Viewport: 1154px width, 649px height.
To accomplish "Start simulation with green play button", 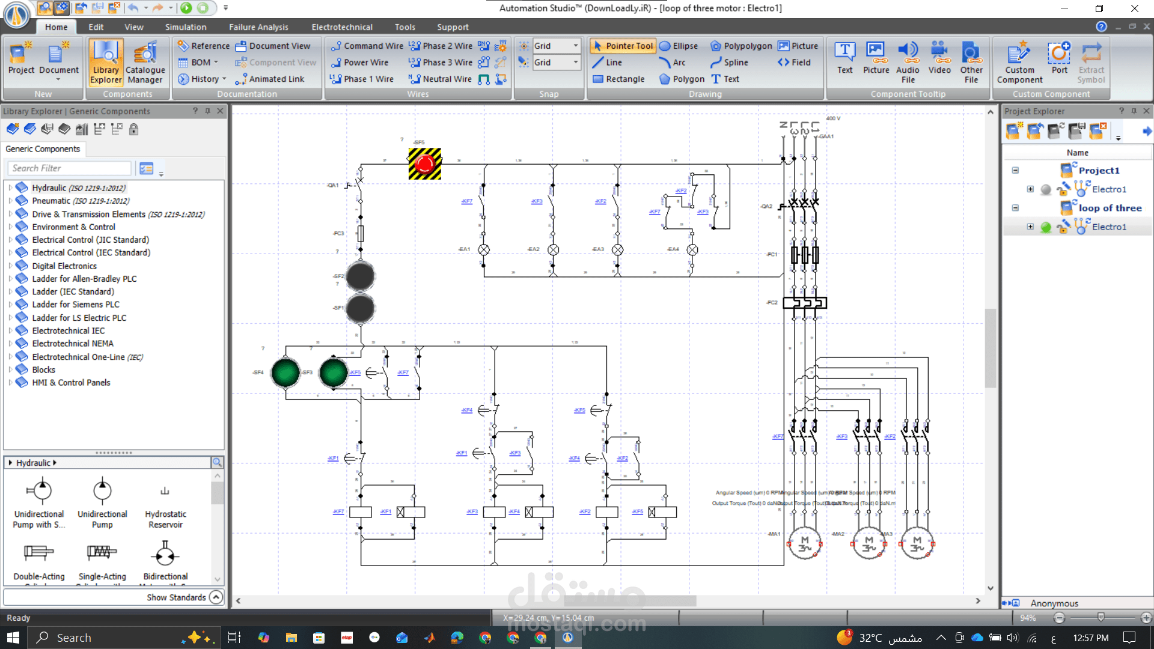I will pos(186,8).
